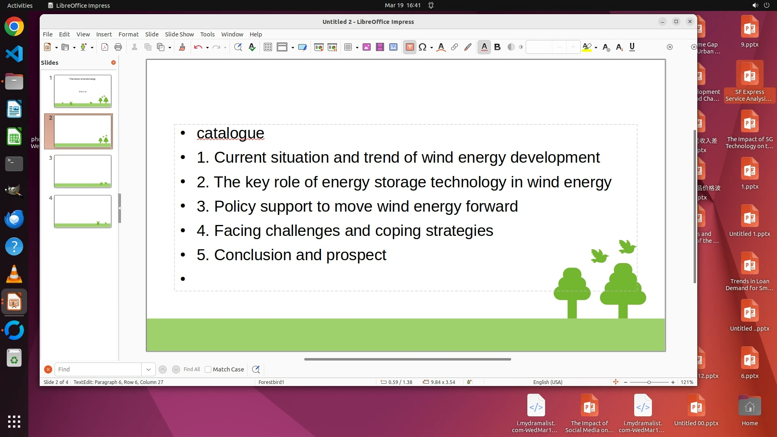Open the Slide Show menu
Screen dimensions: 777x437
click(179, 34)
